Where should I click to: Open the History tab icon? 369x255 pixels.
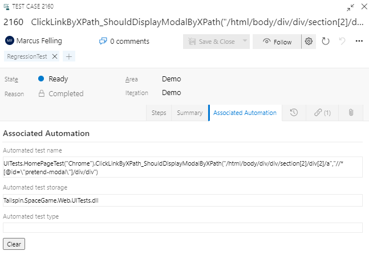point(294,113)
